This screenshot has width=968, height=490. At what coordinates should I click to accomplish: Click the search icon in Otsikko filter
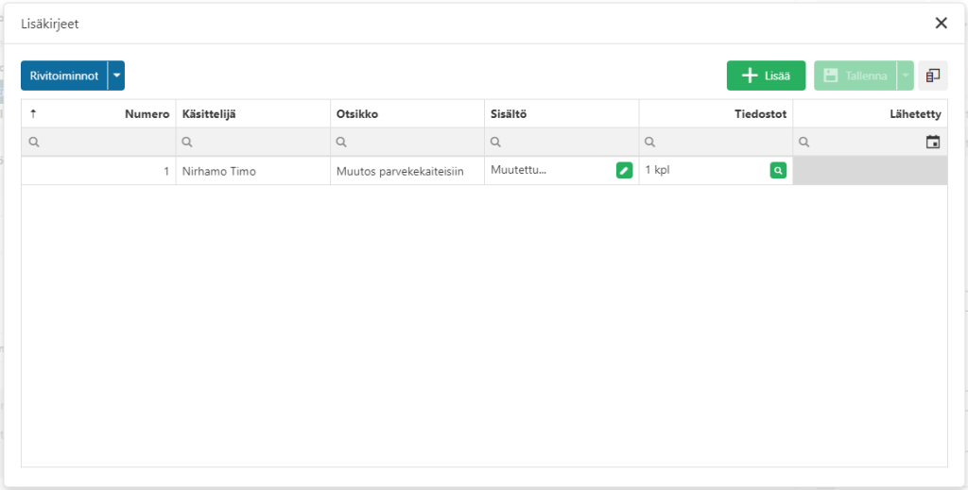pos(341,143)
